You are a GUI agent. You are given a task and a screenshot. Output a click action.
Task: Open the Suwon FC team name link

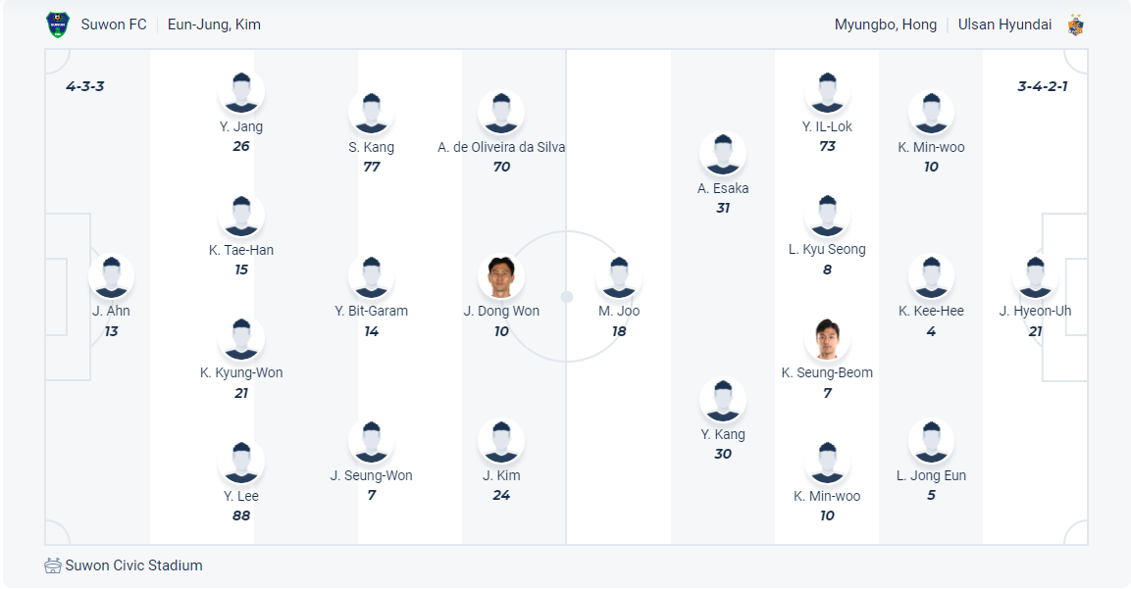click(x=114, y=25)
